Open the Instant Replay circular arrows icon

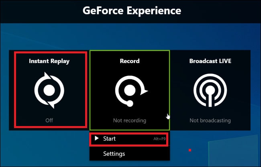tap(49, 90)
